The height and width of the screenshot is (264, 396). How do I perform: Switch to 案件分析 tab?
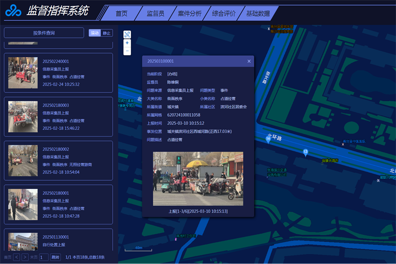click(x=189, y=14)
